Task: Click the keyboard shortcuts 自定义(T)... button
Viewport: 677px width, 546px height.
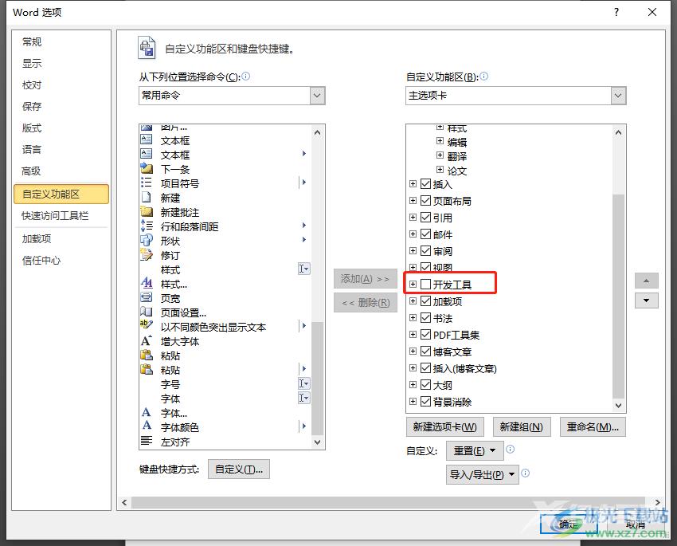Action: coord(239,469)
